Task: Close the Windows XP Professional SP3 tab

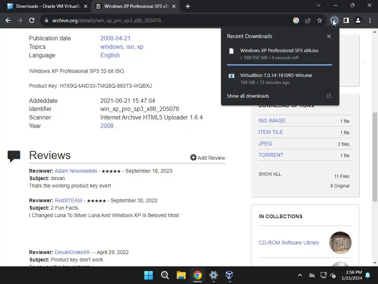Action: (174, 6)
